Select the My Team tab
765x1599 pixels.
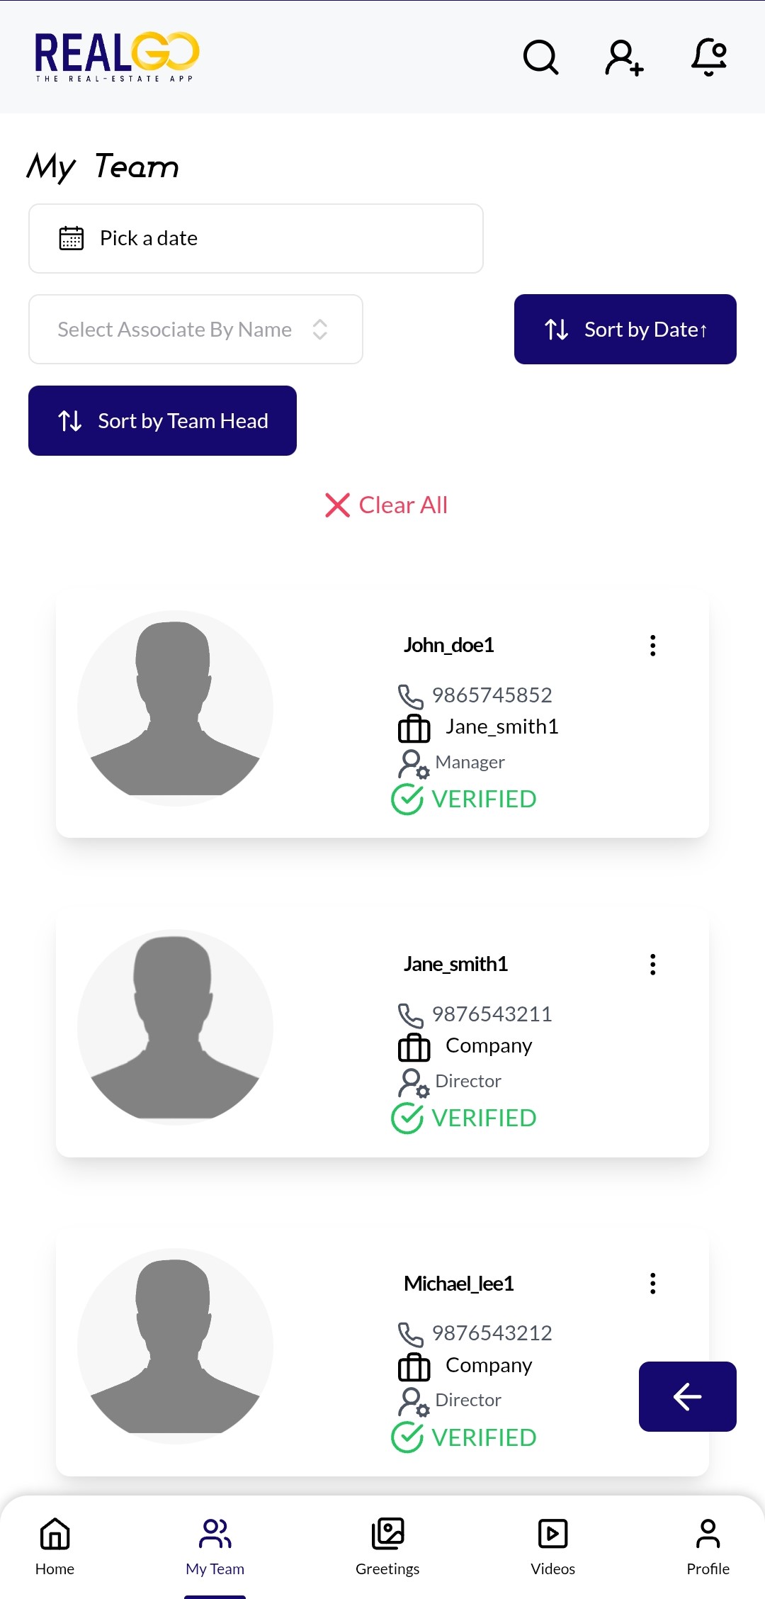coord(215,1547)
